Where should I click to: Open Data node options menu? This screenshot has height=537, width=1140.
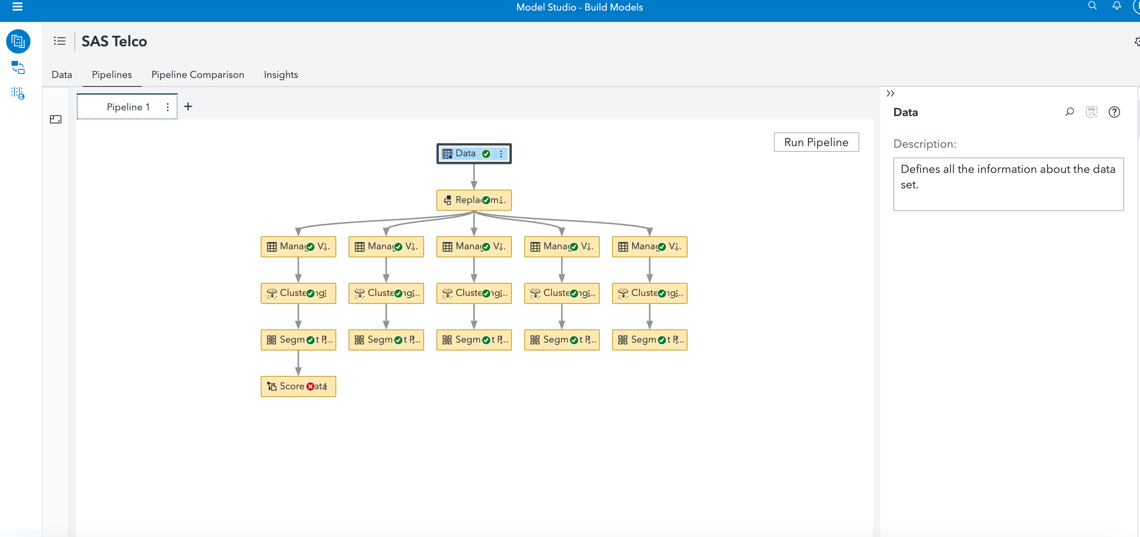coord(501,154)
